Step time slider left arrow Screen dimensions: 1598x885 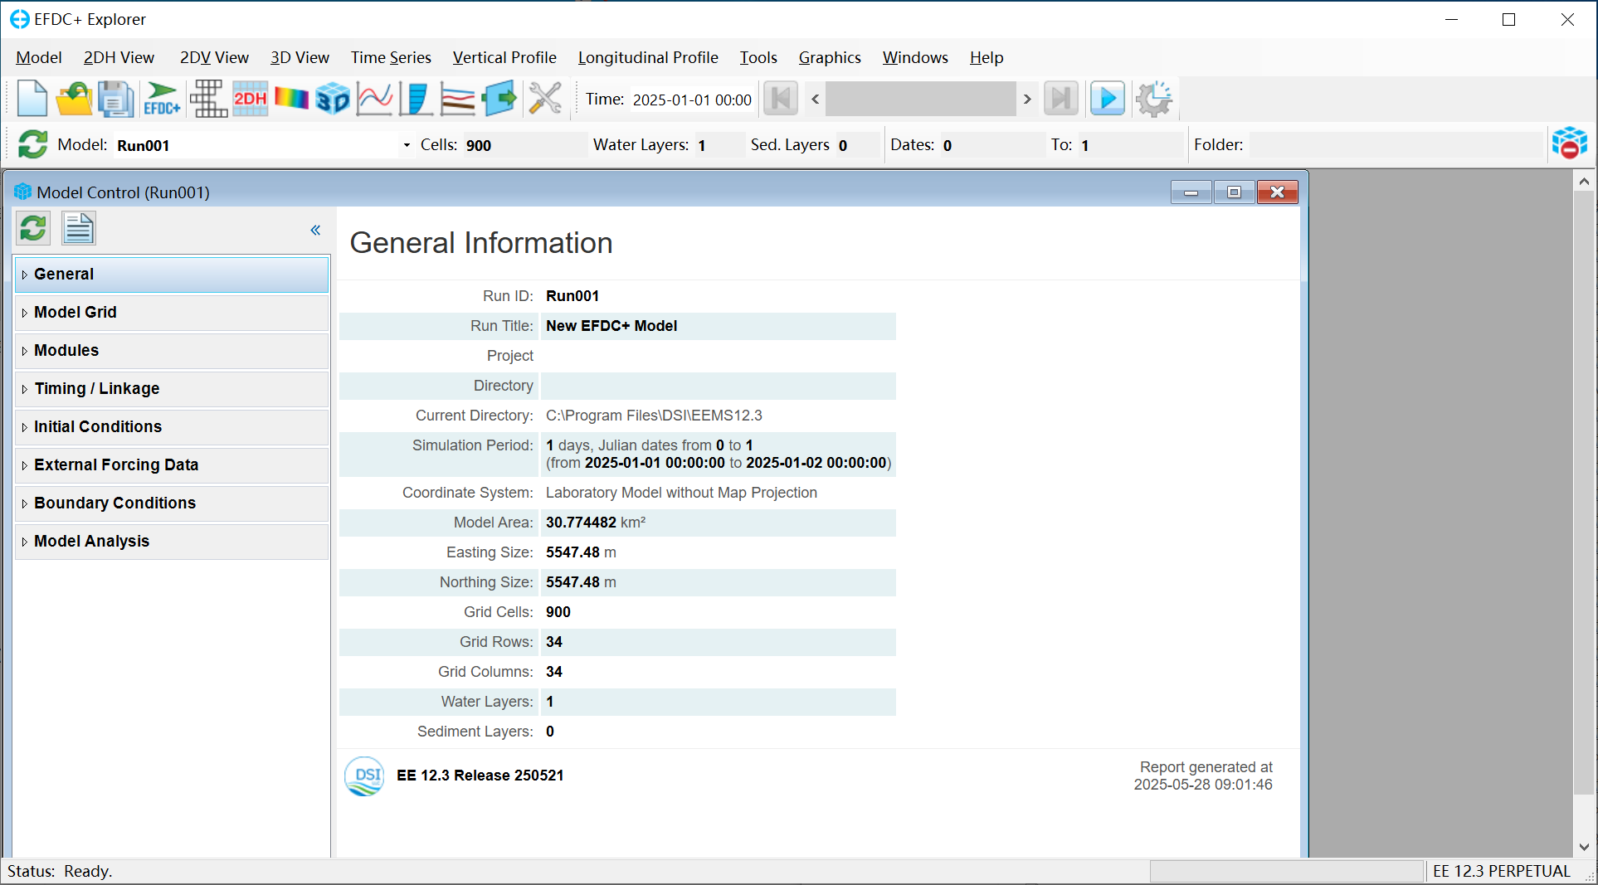[816, 100]
